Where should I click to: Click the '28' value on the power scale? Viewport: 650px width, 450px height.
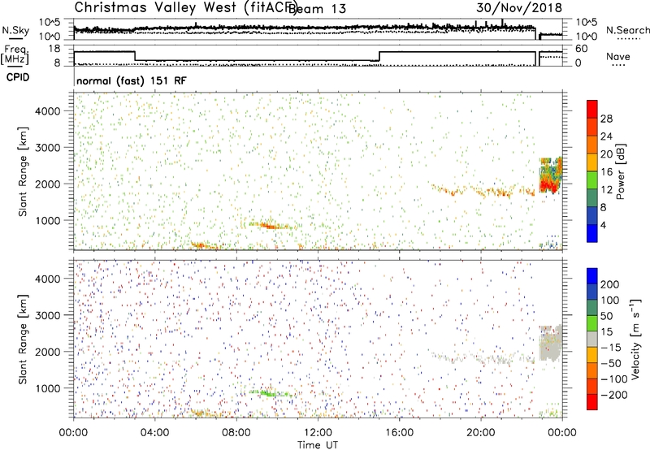(606, 119)
